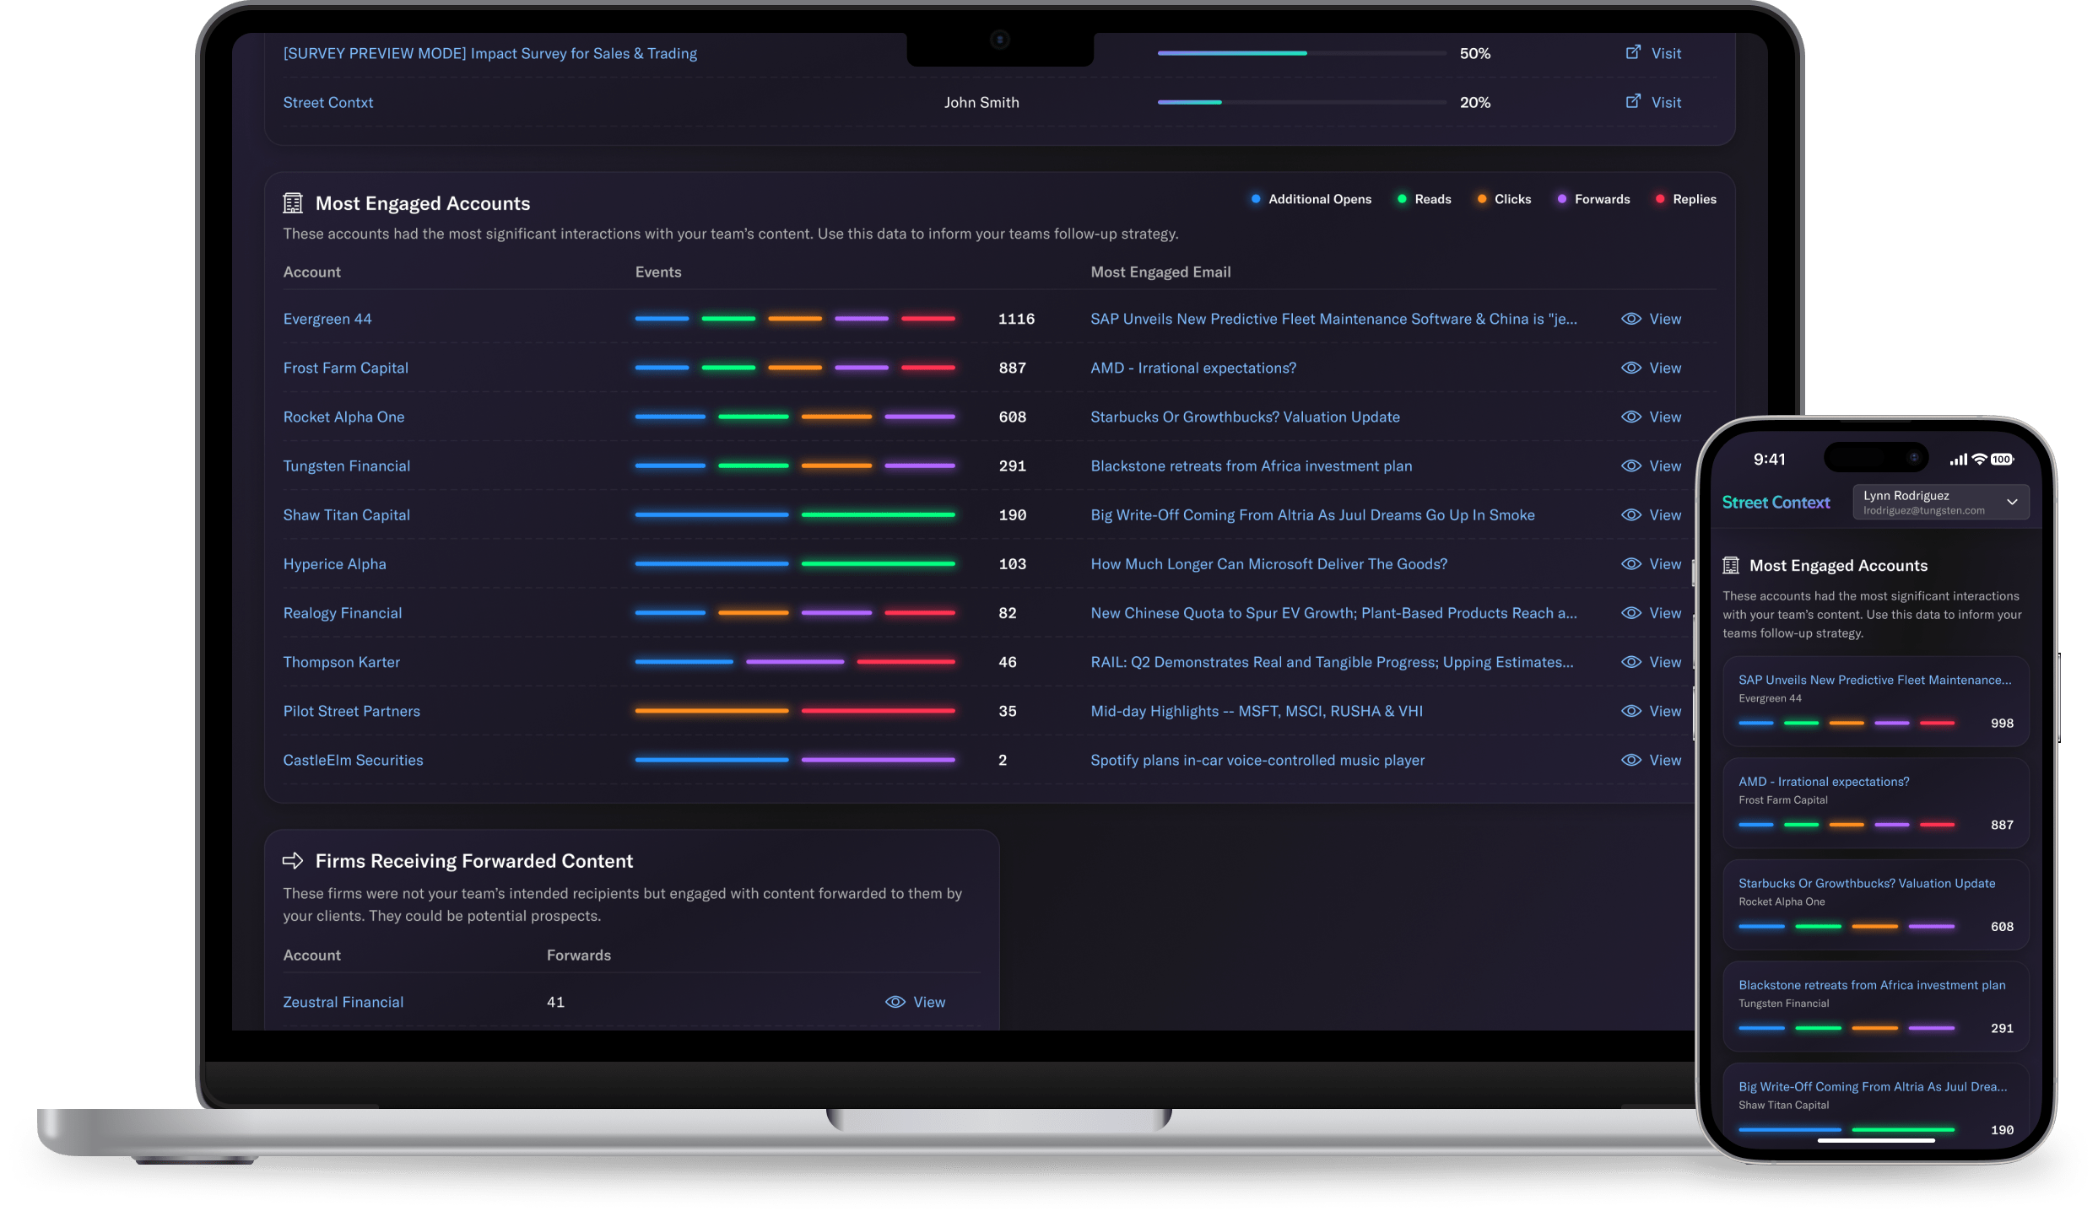Open the CastleElm Securities account link
This screenshot has width=2098, height=1211.
click(x=353, y=760)
